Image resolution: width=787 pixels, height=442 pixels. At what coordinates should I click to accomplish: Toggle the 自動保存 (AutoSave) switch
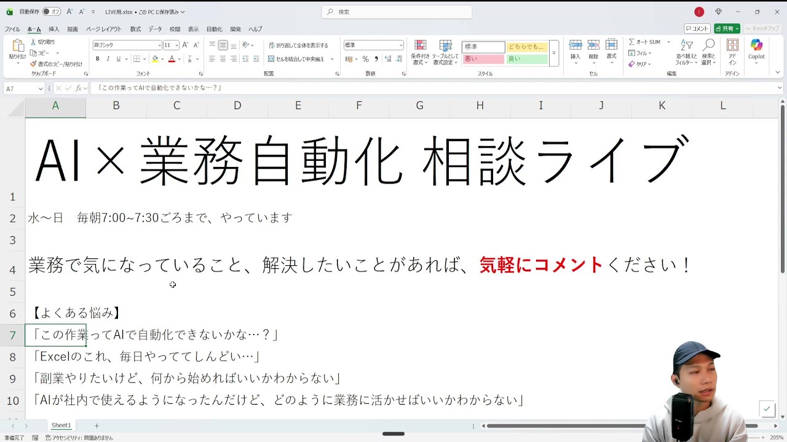click(x=51, y=12)
